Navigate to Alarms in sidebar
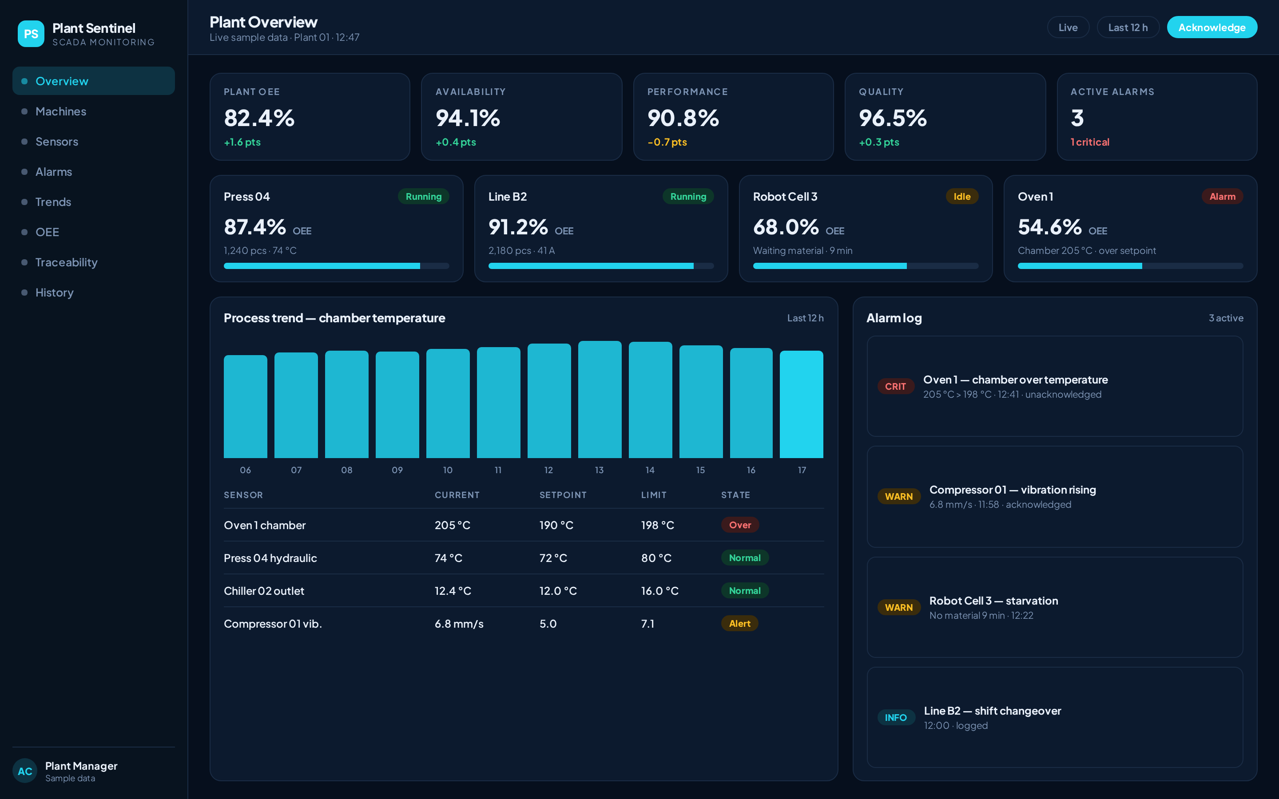The image size is (1279, 799). pyautogui.click(x=94, y=171)
